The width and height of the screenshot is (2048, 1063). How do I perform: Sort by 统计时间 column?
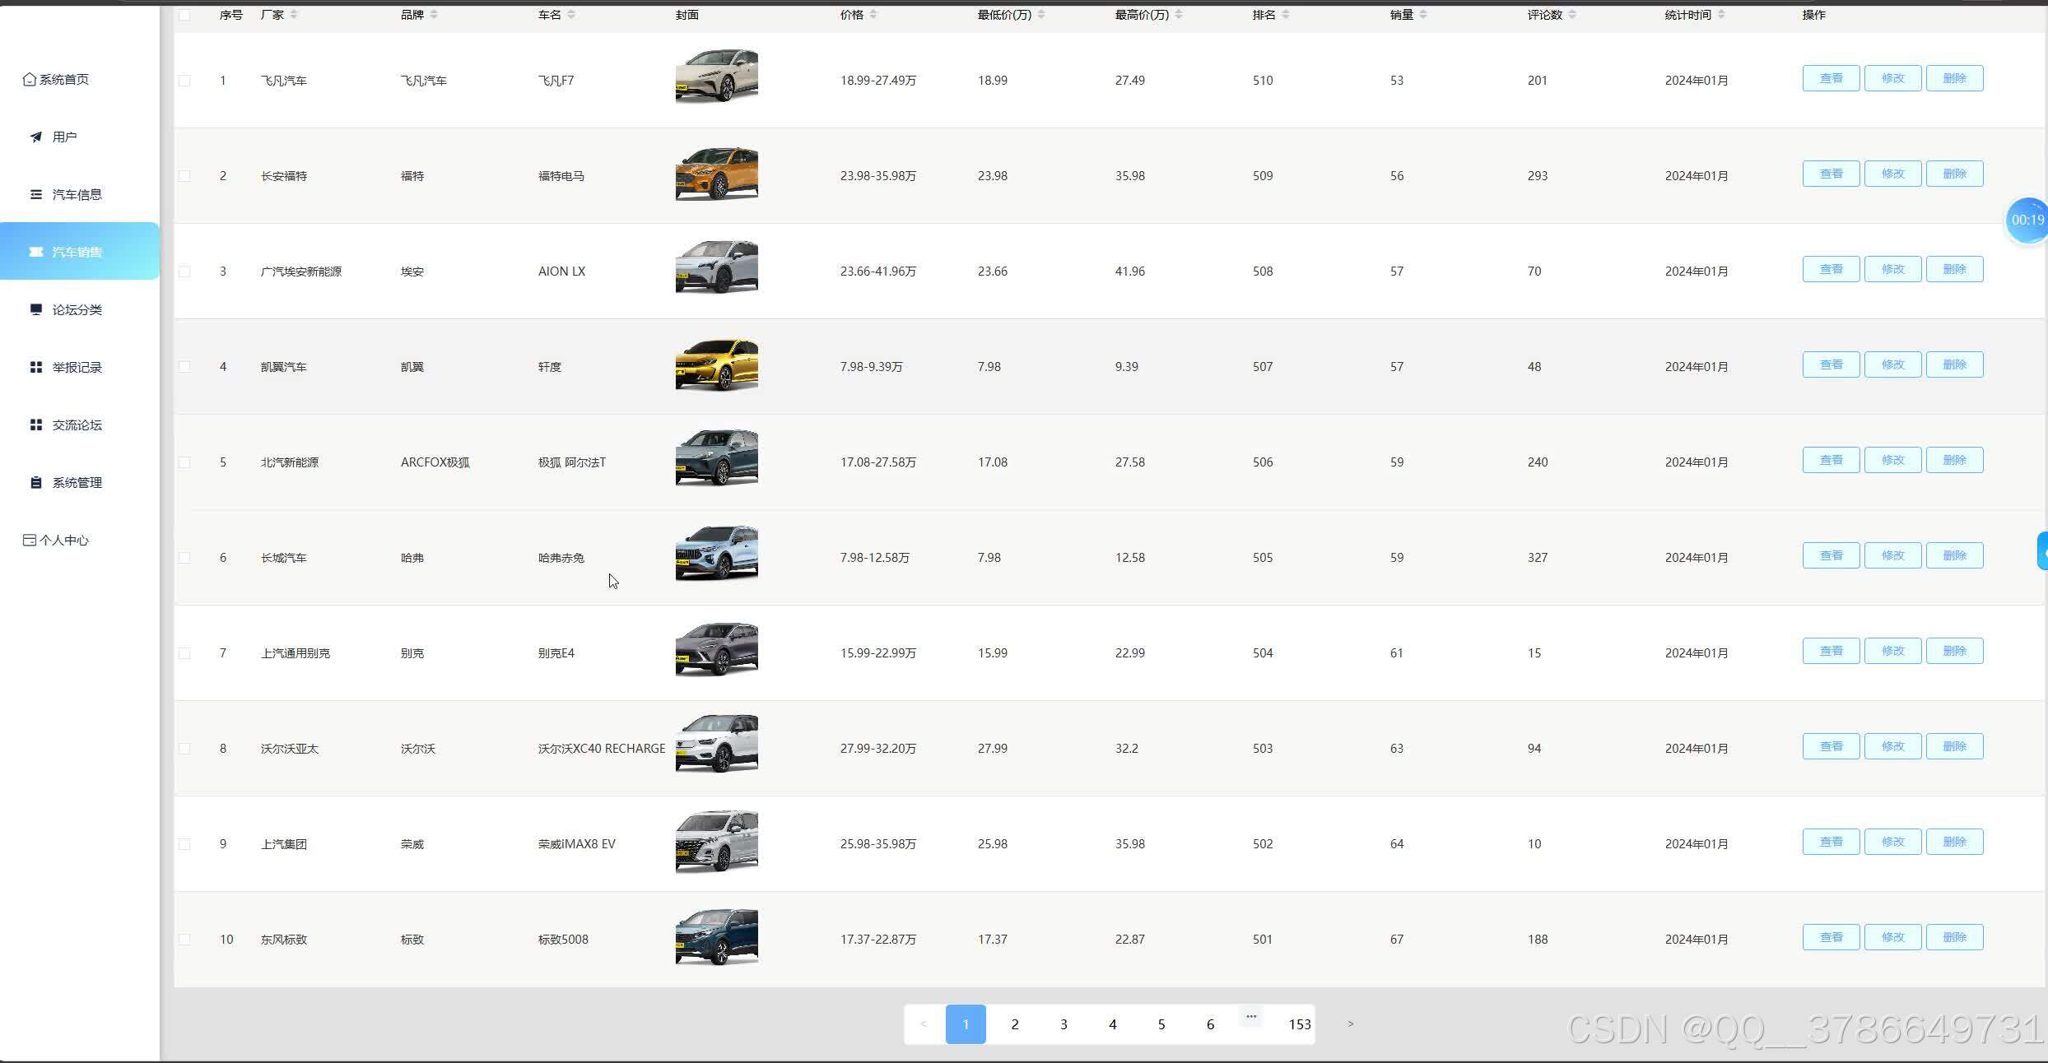(1721, 15)
